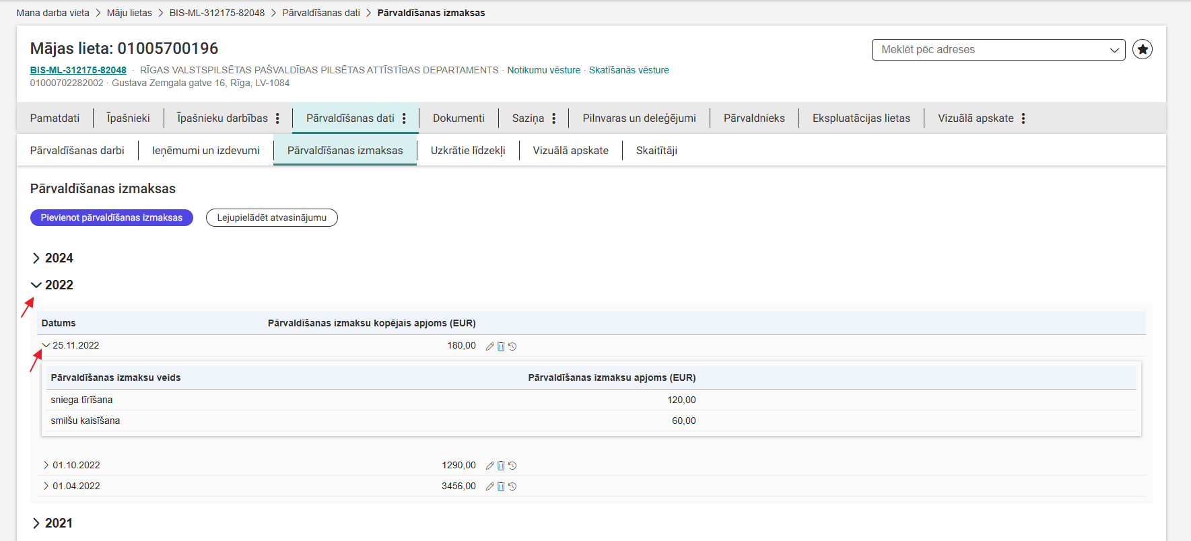Click Pievienot pārvaldīšanas izmaksas button
Viewport: 1191px width, 541px height.
[x=112, y=217]
